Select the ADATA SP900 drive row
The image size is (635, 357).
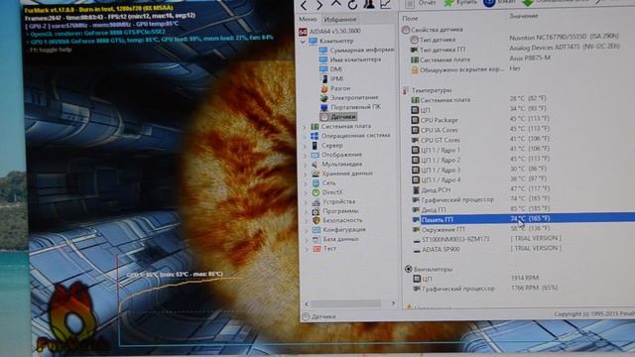pos(486,249)
